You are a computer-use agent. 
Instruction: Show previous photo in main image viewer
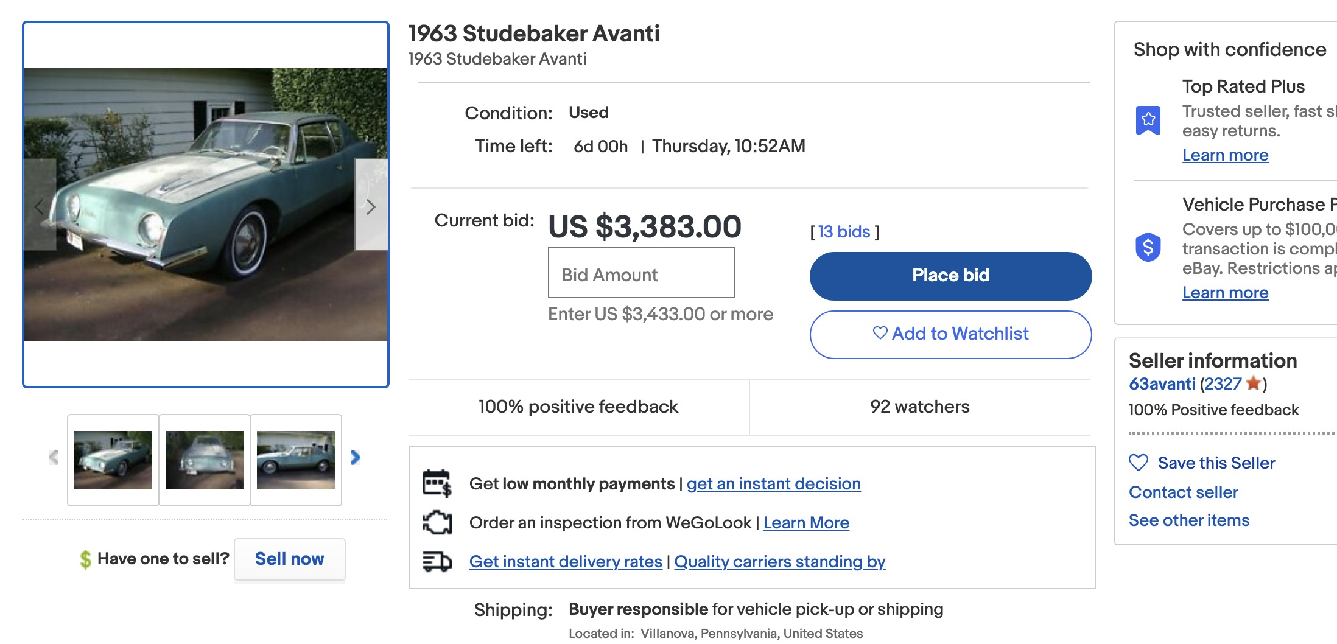point(40,206)
